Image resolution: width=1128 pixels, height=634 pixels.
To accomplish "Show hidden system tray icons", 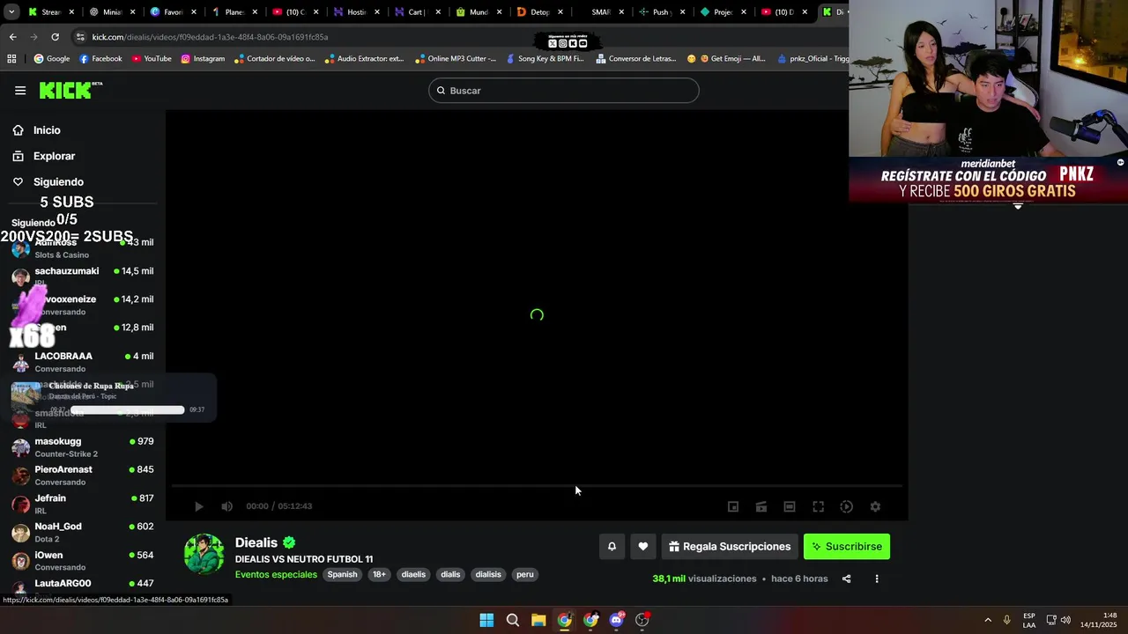I will [988, 620].
